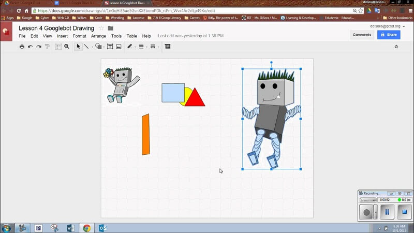Choose the Line tool

tap(86, 47)
